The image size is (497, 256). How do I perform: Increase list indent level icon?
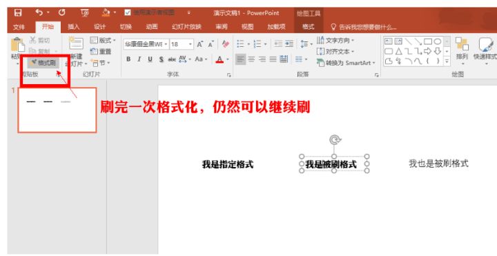click(x=289, y=43)
